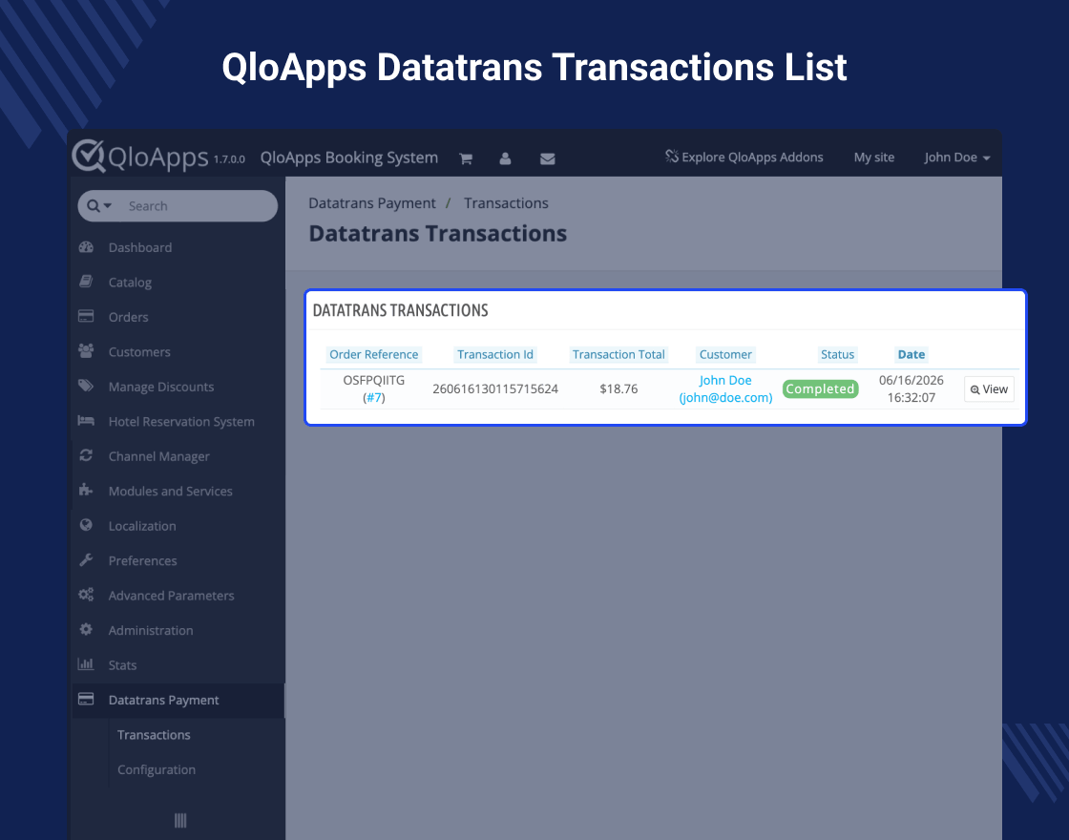Open the Catalog menu item
The image size is (1069, 840).
[x=130, y=283]
